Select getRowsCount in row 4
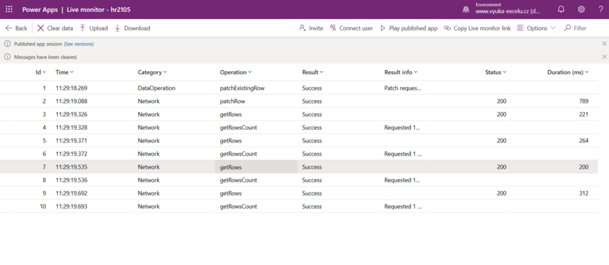The image size is (609, 265). click(x=238, y=127)
